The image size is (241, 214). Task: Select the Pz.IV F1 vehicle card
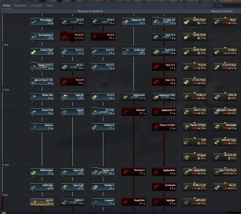(103, 52)
